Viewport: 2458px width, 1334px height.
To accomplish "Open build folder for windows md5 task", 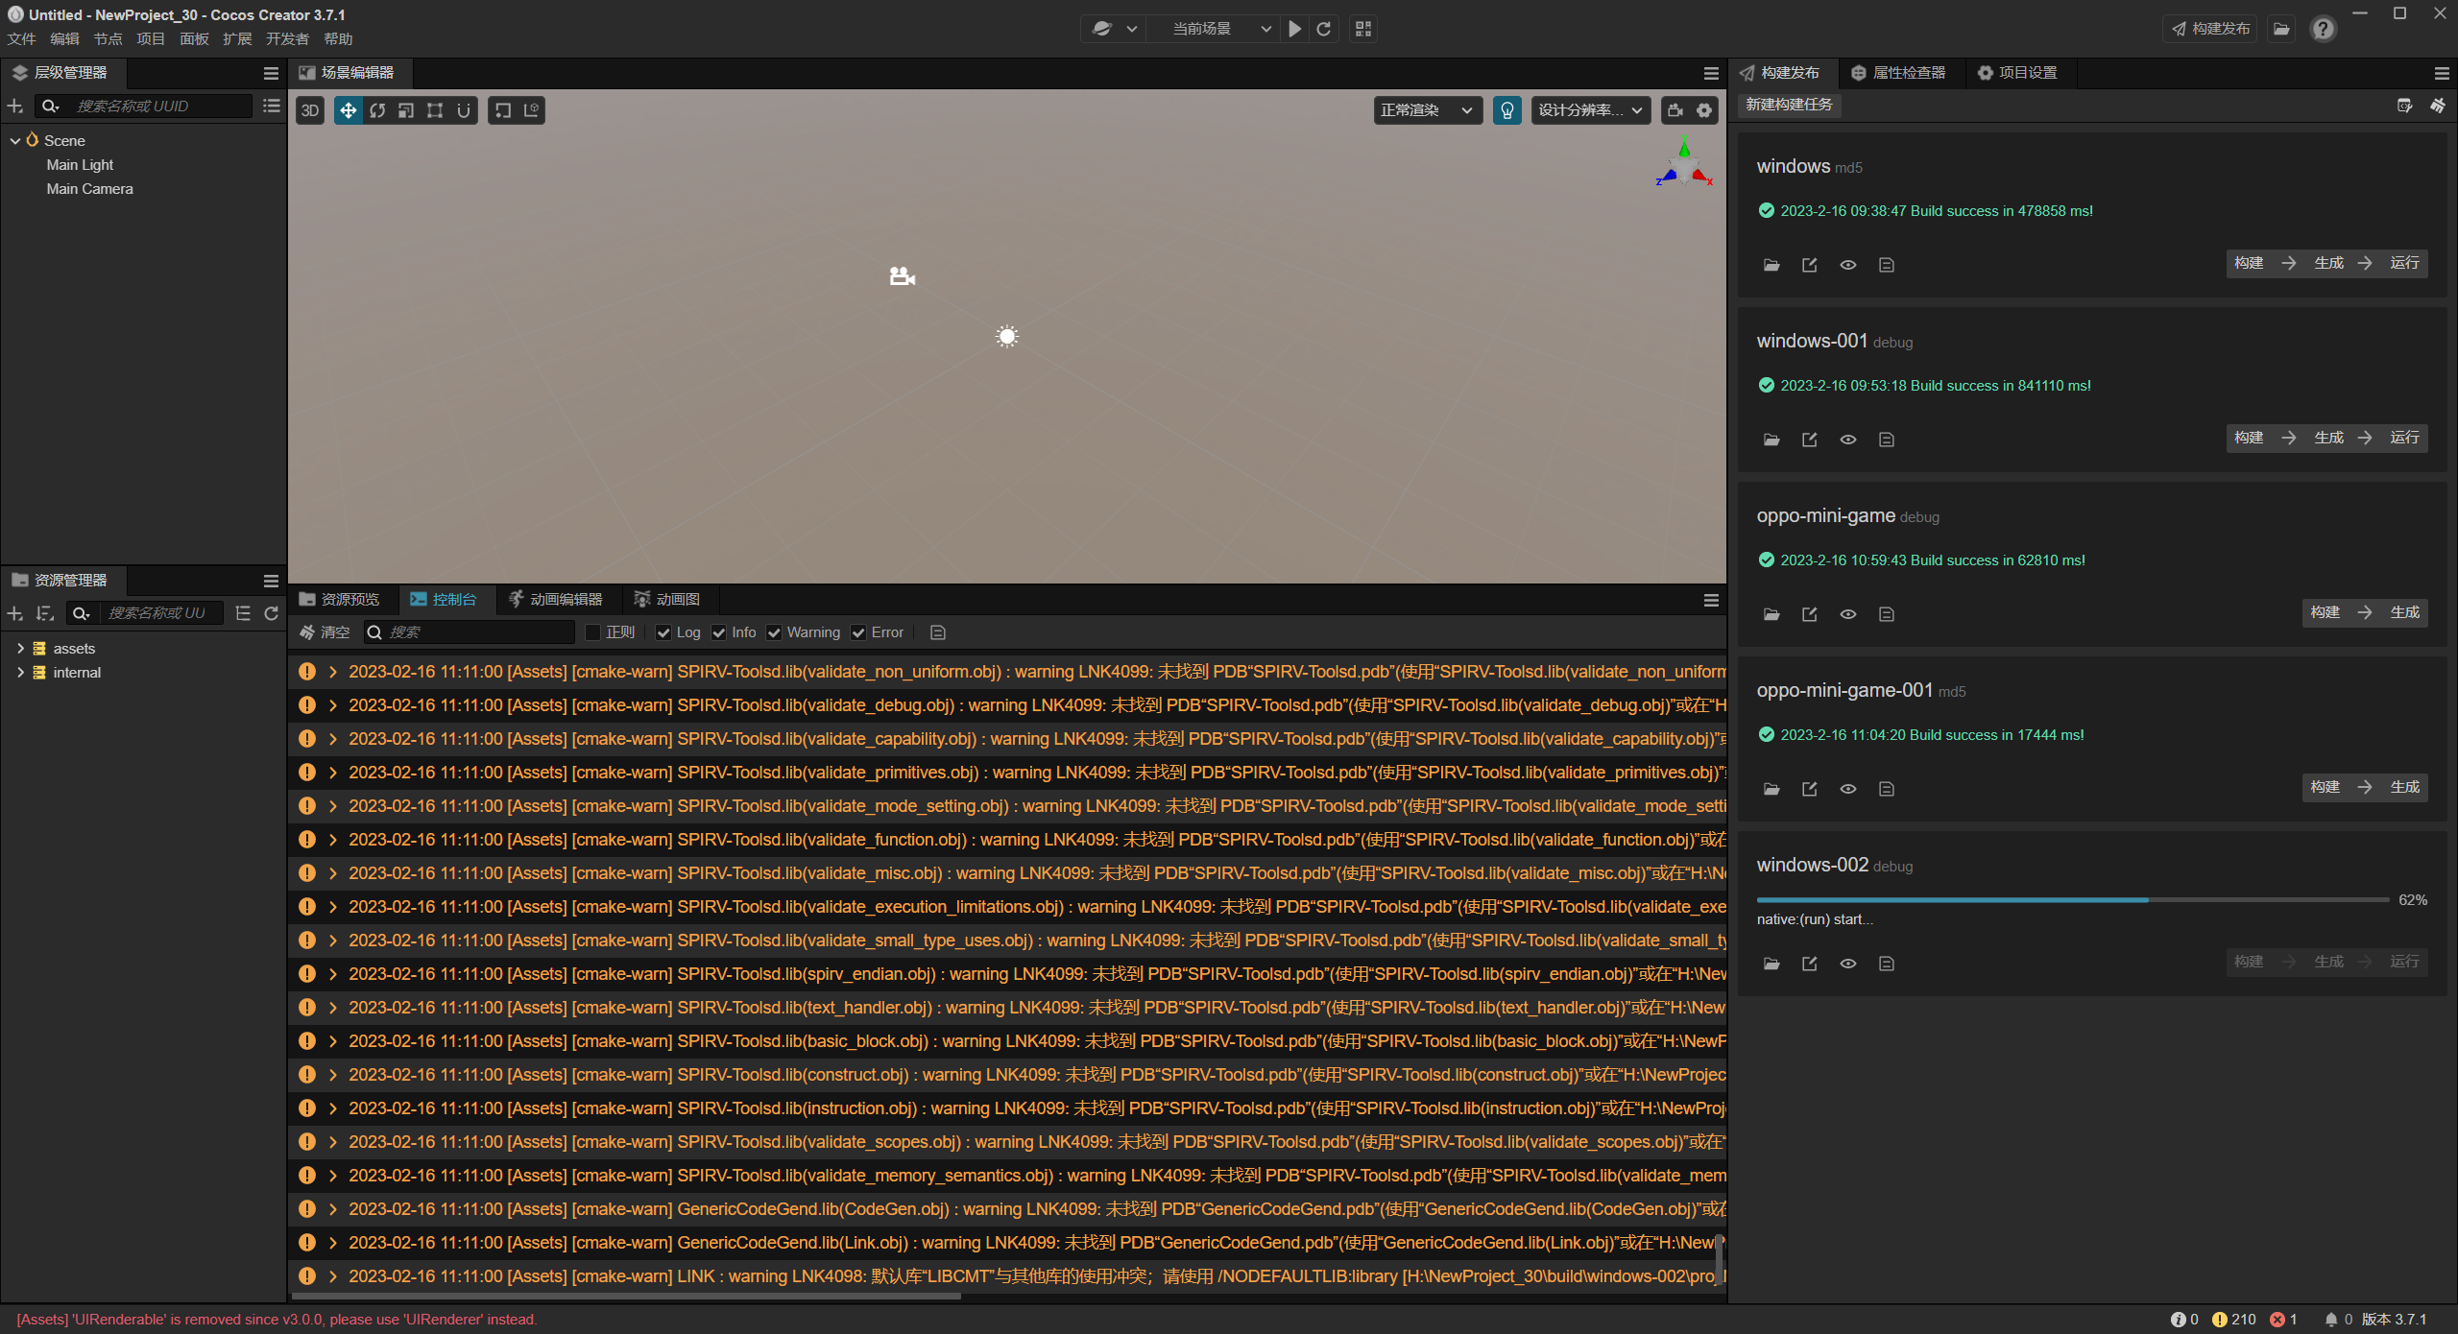I will pyautogui.click(x=1771, y=265).
